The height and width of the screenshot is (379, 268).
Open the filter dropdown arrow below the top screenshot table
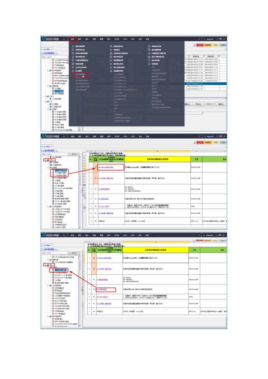coord(202,113)
